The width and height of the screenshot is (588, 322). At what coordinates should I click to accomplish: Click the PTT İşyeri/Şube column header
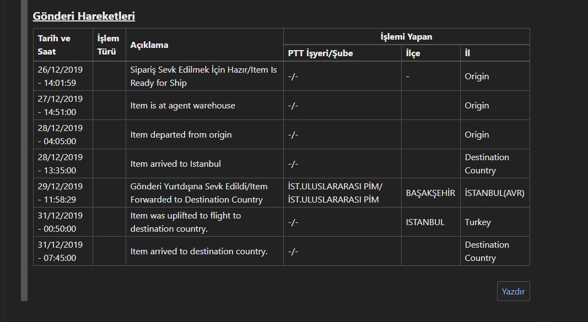click(342, 53)
